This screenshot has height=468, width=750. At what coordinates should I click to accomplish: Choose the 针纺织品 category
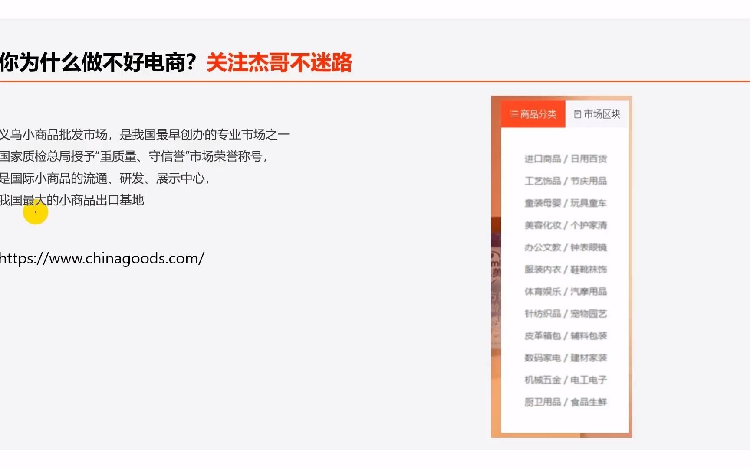point(543,314)
